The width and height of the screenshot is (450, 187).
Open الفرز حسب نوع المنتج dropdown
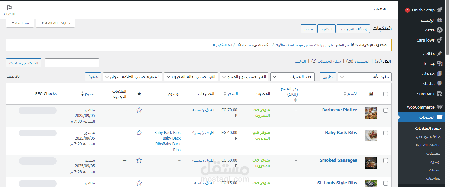(x=244, y=77)
